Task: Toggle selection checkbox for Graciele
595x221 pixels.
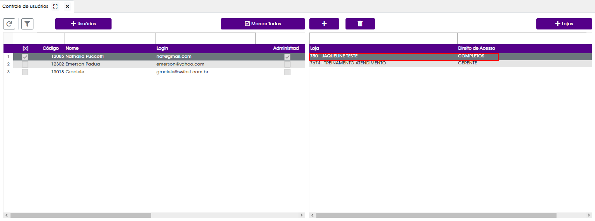Action: tap(25, 72)
